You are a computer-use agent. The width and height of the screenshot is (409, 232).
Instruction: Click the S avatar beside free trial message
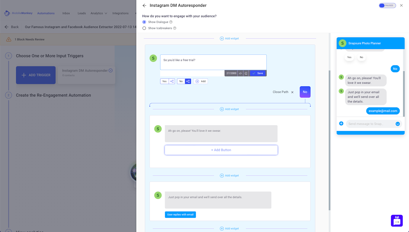click(153, 58)
